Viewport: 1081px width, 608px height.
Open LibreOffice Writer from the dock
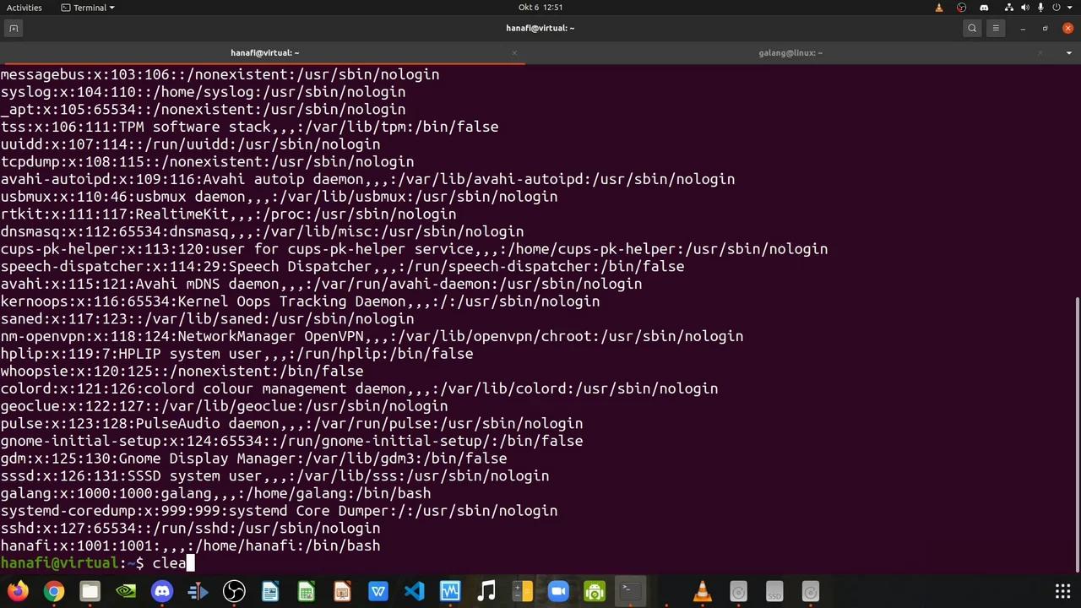click(270, 591)
